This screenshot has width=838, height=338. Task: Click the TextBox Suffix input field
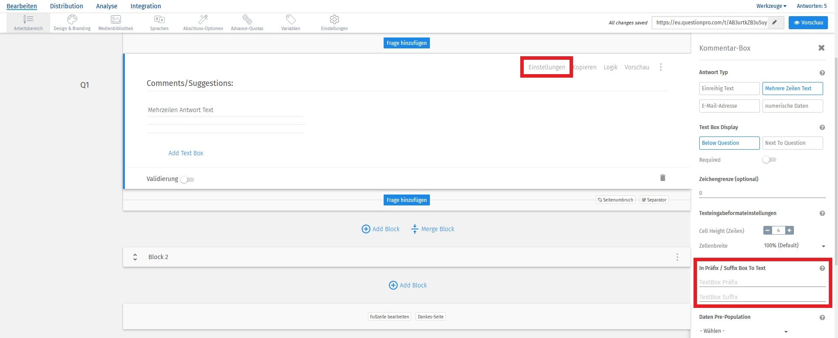click(762, 297)
